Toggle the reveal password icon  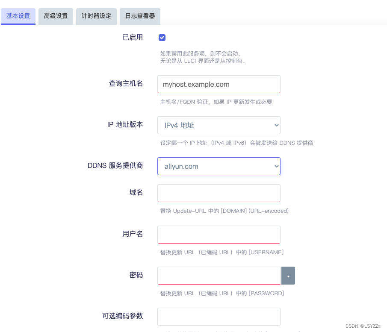(288, 276)
